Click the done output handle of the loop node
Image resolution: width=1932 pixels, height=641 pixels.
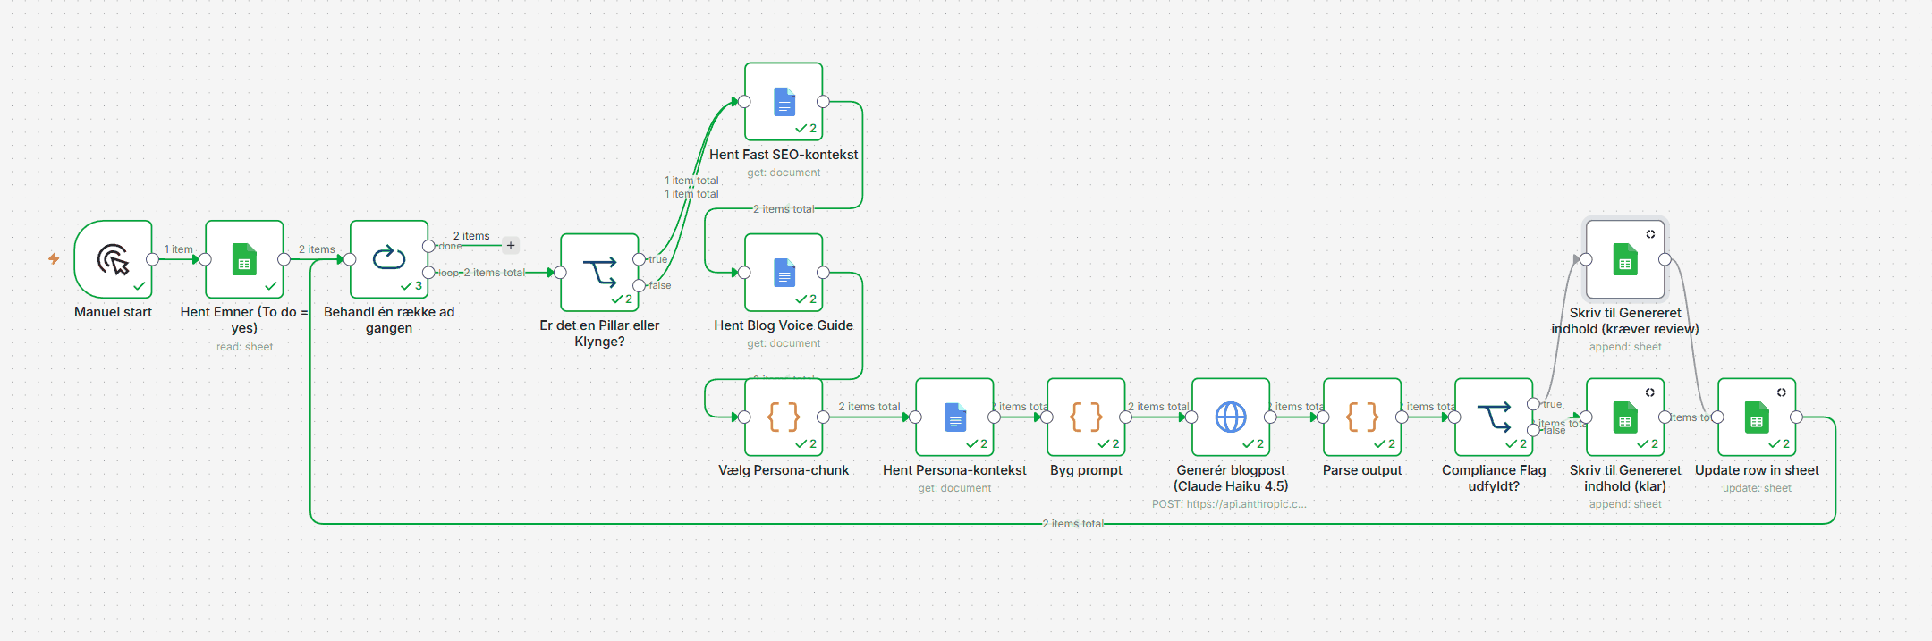[428, 246]
